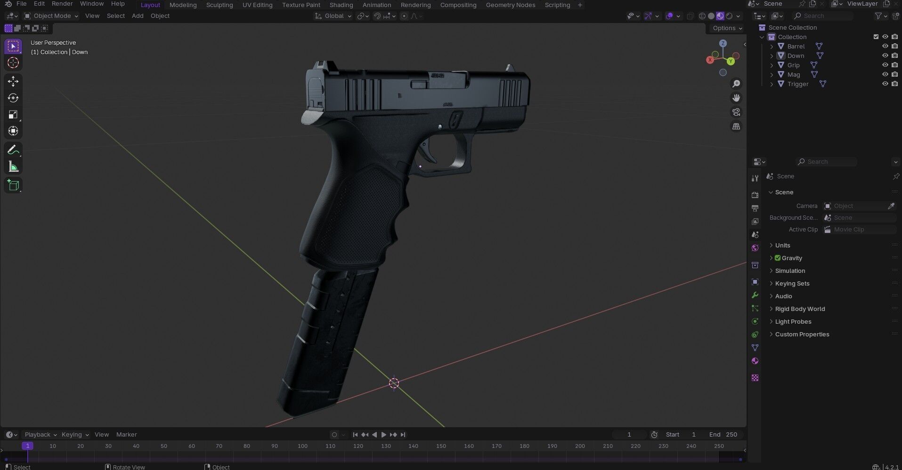
Task: Expand the Barrel object in outliner
Action: click(x=772, y=46)
